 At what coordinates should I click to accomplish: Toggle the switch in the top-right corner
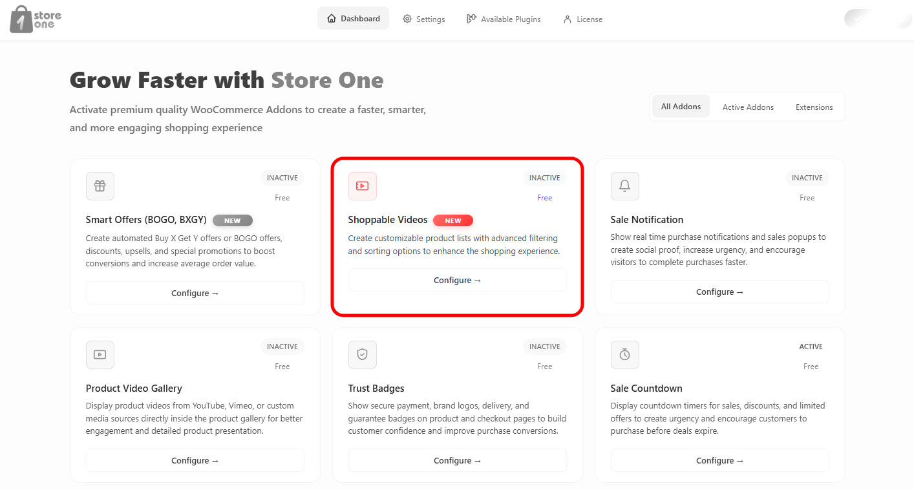point(878,19)
